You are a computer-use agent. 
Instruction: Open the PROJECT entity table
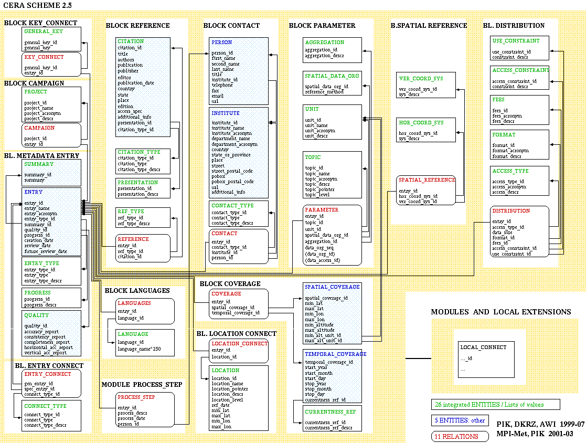tap(51, 104)
